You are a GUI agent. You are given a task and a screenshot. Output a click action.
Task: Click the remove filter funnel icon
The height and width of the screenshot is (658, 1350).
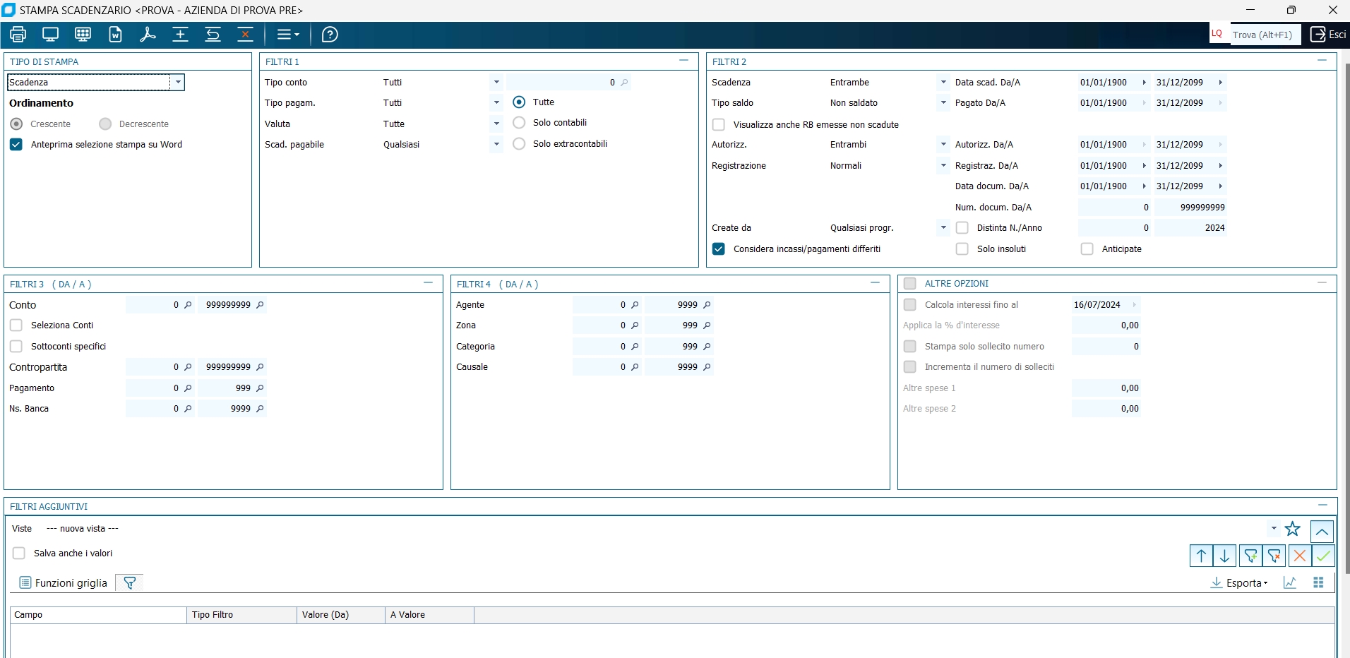[x=1274, y=556]
